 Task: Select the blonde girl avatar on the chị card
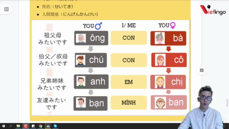(160, 82)
